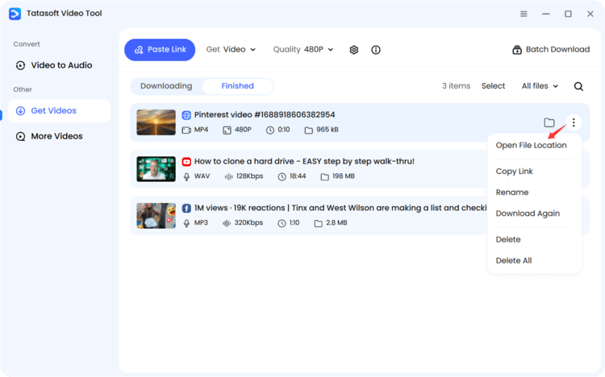Click the search magnifier icon
The height and width of the screenshot is (377, 605).
pyautogui.click(x=578, y=86)
